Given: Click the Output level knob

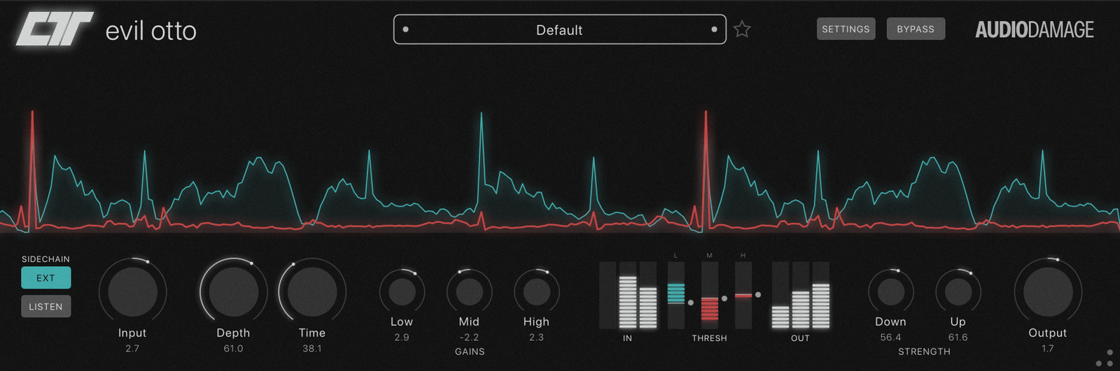Looking at the screenshot, I should coord(1047,291).
